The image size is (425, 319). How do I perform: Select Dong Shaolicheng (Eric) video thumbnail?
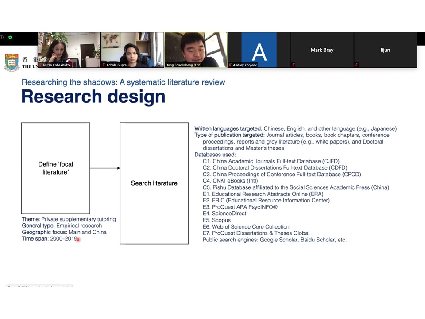[196, 50]
